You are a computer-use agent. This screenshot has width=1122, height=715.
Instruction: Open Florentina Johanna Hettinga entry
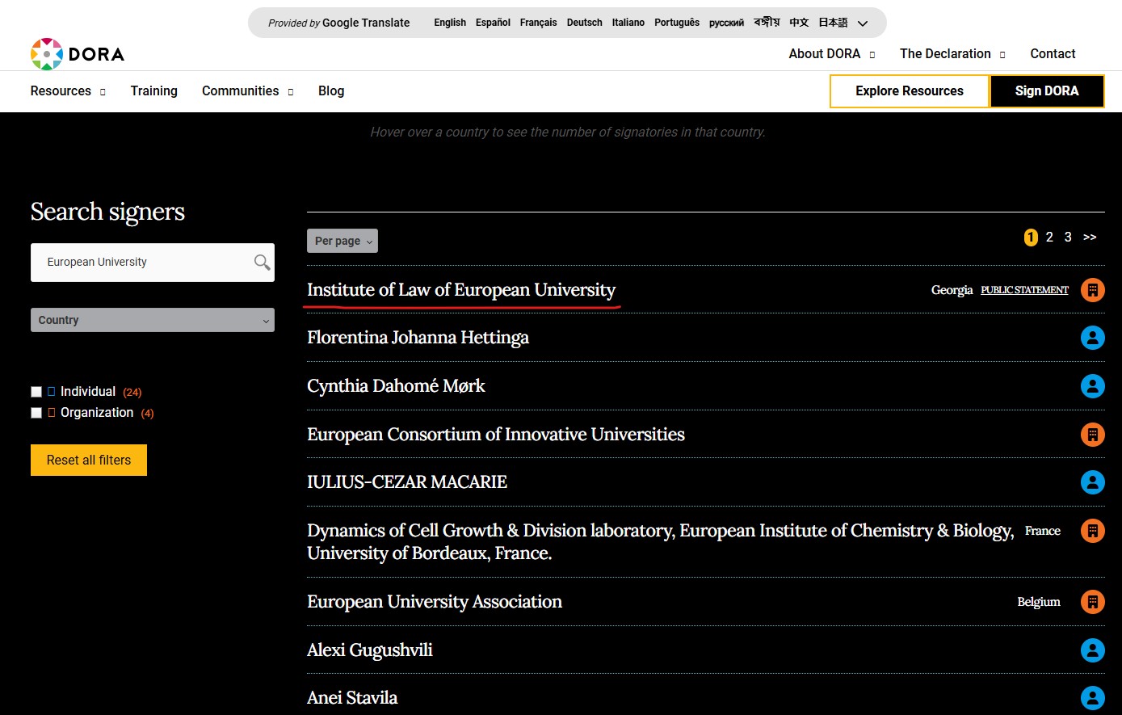[x=418, y=338]
